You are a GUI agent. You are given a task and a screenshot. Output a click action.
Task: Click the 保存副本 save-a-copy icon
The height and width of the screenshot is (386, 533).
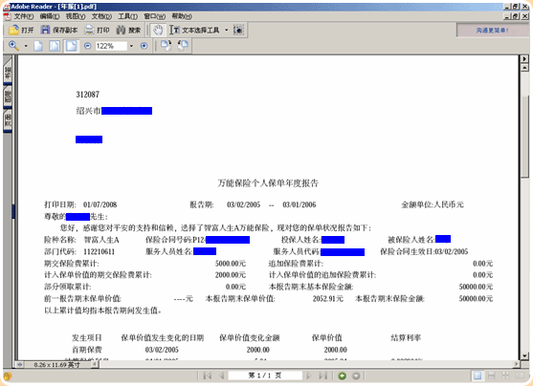(45, 30)
